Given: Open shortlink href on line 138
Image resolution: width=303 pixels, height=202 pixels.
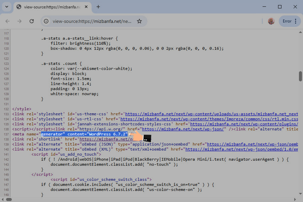Looking at the screenshot, I should tap(106, 139).
